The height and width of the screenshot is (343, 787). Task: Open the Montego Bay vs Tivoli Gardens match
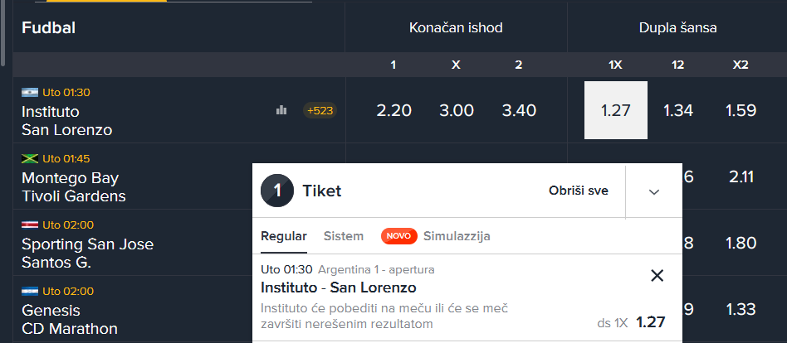[73, 186]
